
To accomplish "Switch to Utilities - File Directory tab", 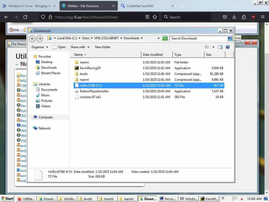I will 89,6.
